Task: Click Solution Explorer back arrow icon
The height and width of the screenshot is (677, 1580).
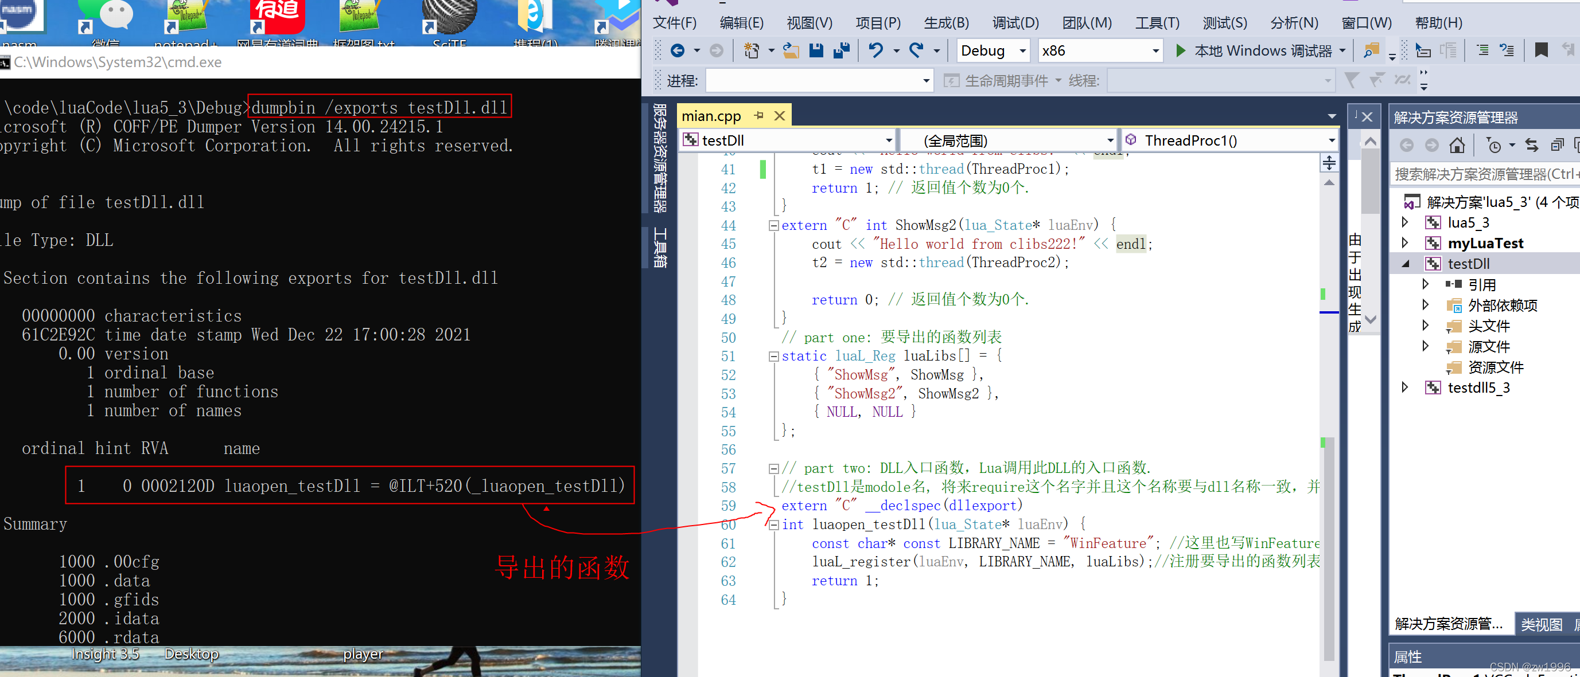Action: [x=1406, y=145]
